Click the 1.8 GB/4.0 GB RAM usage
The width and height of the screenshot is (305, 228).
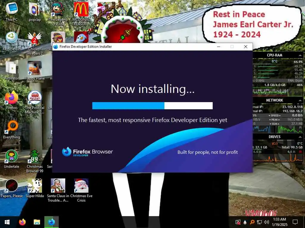(275, 85)
